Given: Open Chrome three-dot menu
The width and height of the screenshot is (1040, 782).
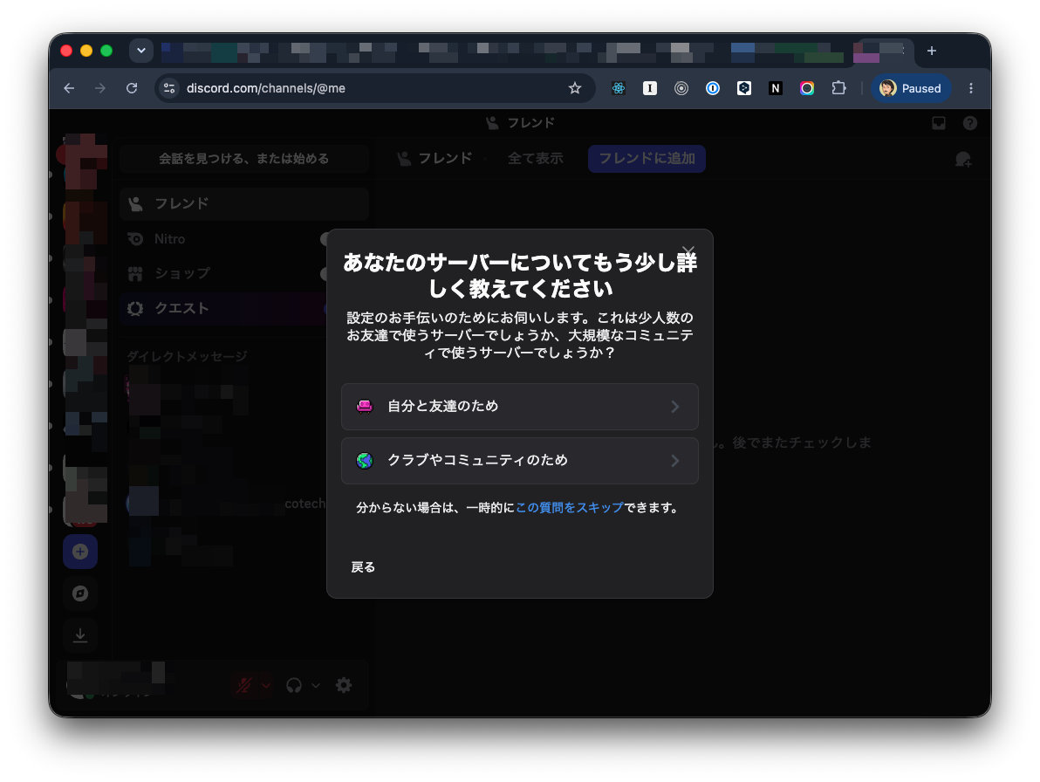Looking at the screenshot, I should coord(971,88).
